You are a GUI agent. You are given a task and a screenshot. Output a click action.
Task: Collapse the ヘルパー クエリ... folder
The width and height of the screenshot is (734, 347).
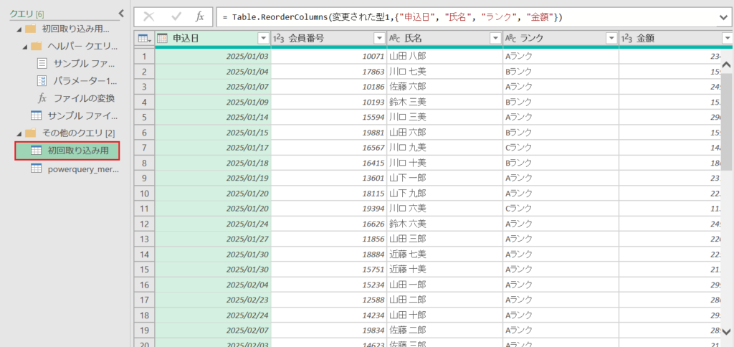pyautogui.click(x=25, y=47)
